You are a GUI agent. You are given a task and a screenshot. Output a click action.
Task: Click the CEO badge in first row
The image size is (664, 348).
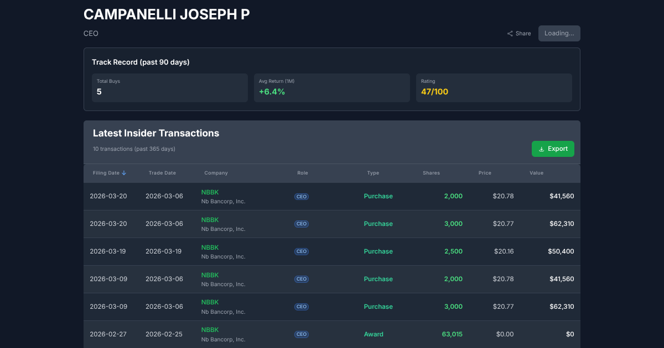point(302,197)
